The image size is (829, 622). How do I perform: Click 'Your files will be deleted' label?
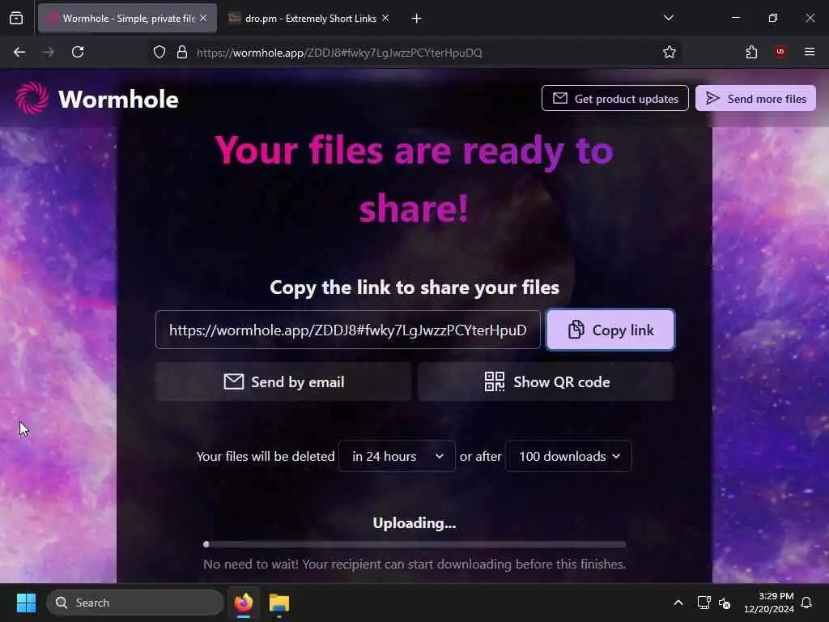(266, 456)
